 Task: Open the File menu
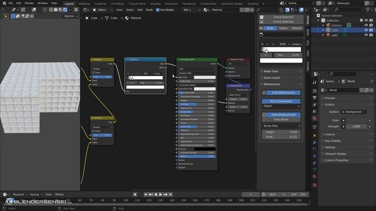11,4
